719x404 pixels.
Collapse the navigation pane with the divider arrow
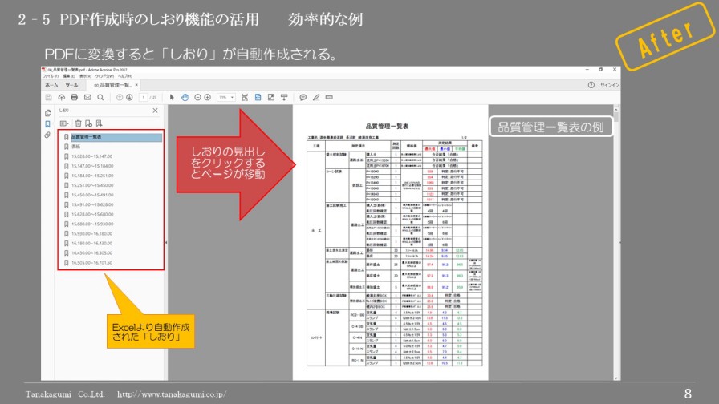click(x=165, y=241)
